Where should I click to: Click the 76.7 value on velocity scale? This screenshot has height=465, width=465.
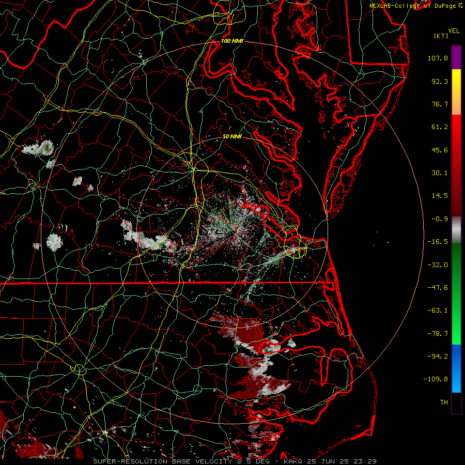[440, 104]
